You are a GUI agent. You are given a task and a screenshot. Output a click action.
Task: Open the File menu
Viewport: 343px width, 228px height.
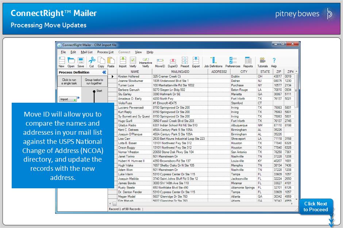click(x=63, y=52)
